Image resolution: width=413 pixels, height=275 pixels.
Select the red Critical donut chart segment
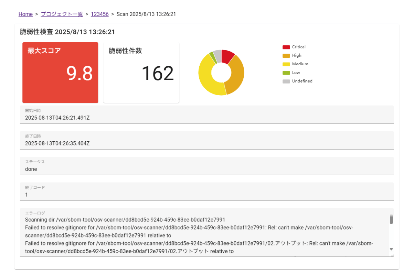pyautogui.click(x=227, y=56)
